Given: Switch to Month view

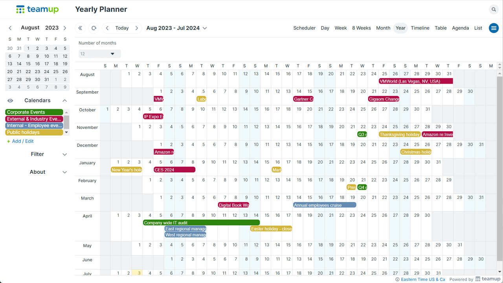Looking at the screenshot, I should pos(383,28).
